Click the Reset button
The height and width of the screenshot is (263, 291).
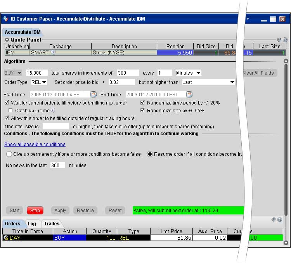115,211
